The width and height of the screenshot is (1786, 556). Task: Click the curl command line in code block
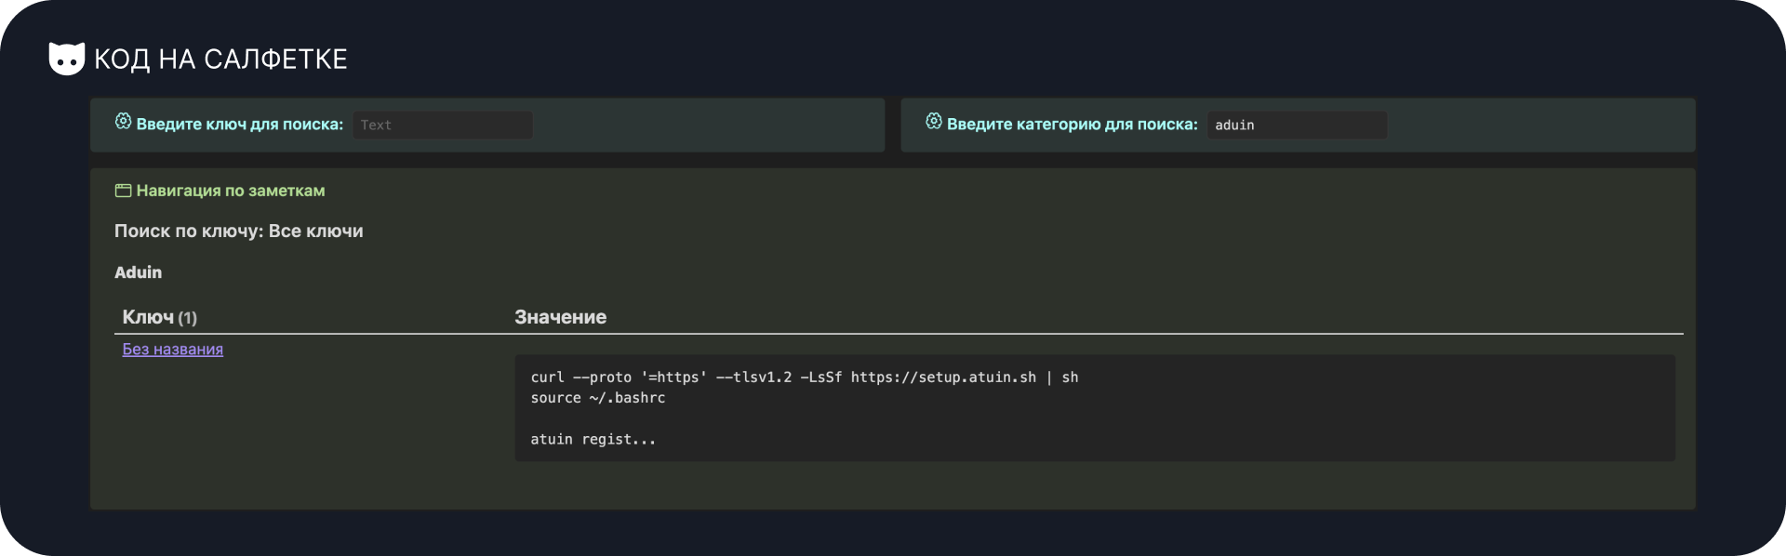click(804, 377)
